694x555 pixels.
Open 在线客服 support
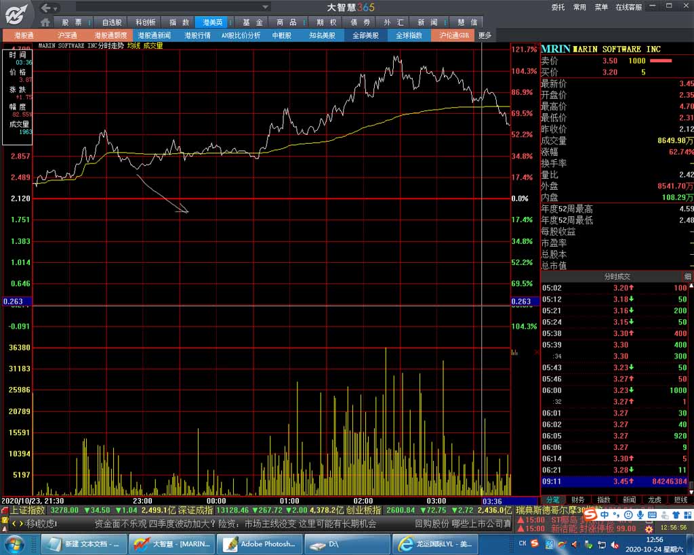tap(628, 7)
